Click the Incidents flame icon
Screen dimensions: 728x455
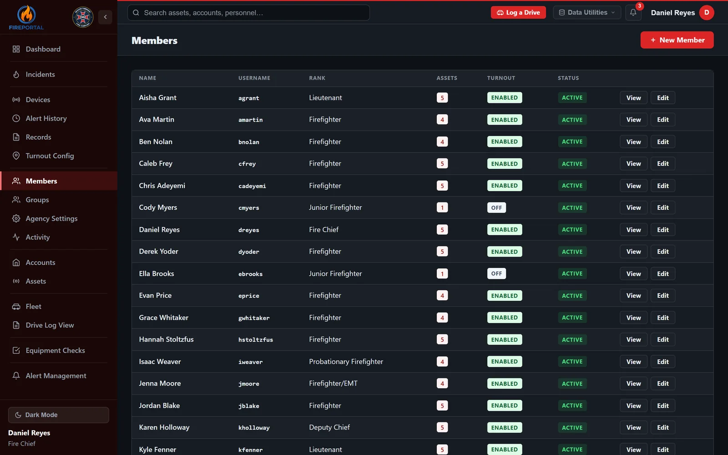16,74
